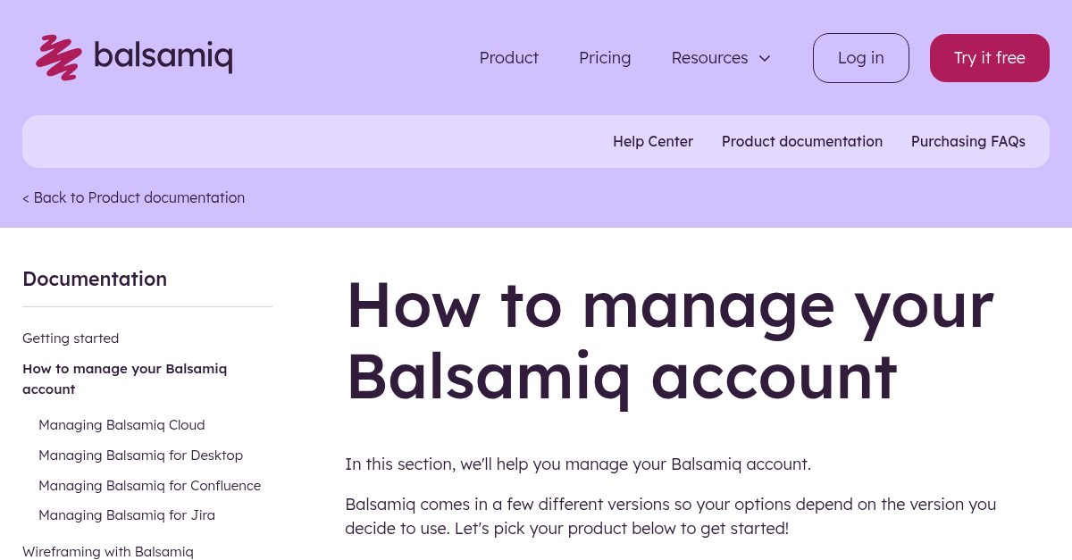Open Managing Balsamiq for Jira page
The height and width of the screenshot is (560, 1072).
126,514
